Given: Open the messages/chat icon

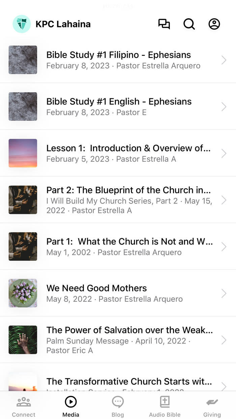Looking at the screenshot, I should (164, 24).
